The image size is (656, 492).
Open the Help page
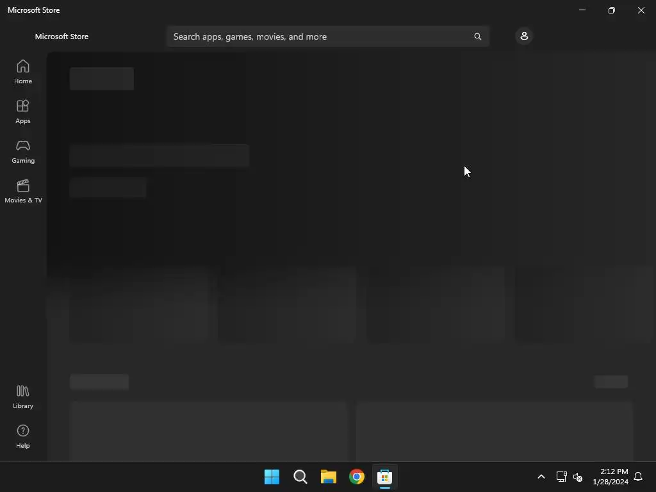(x=23, y=437)
